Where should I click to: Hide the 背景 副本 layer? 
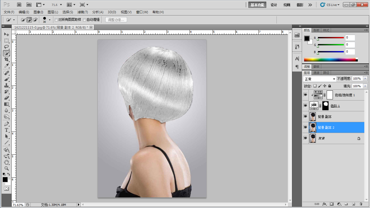[x=305, y=116]
